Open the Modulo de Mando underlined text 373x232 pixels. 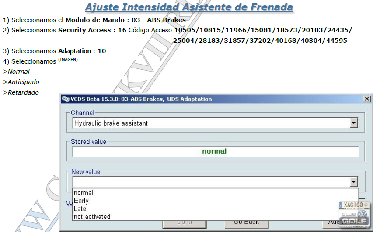(x=95, y=20)
